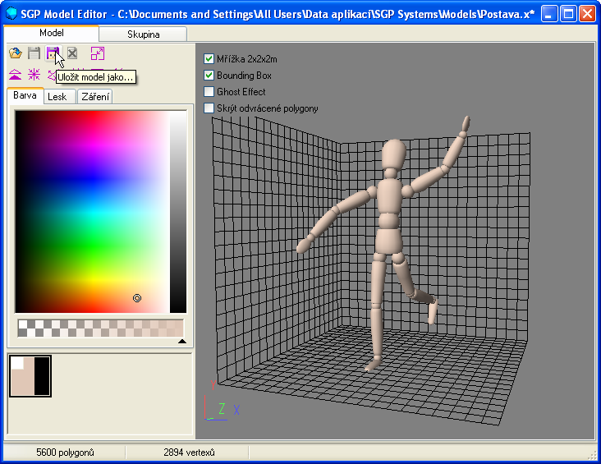Click the first magenta icon in second toolbar row
The width and height of the screenshot is (601, 464).
16,74
